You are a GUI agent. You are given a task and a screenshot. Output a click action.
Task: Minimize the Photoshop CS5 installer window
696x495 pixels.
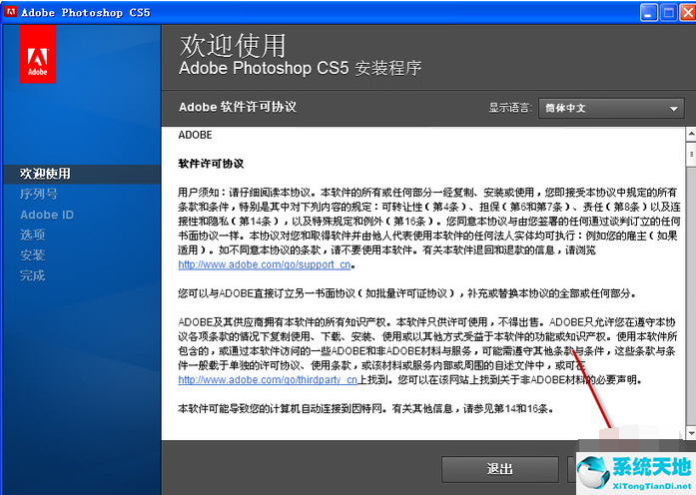click(x=648, y=12)
